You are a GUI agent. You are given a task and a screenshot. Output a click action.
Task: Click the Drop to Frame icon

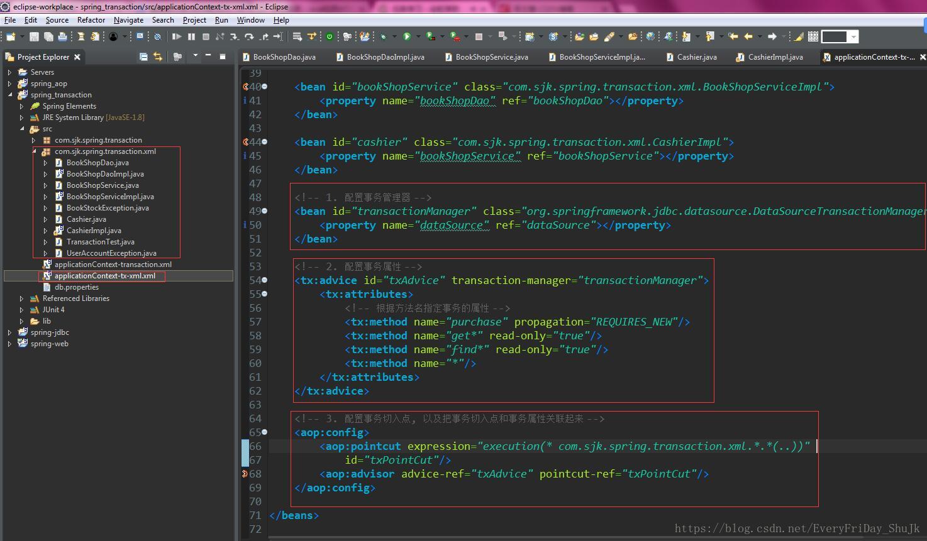point(278,36)
